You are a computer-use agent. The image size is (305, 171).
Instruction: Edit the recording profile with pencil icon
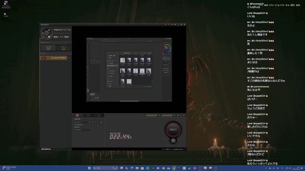point(98,122)
